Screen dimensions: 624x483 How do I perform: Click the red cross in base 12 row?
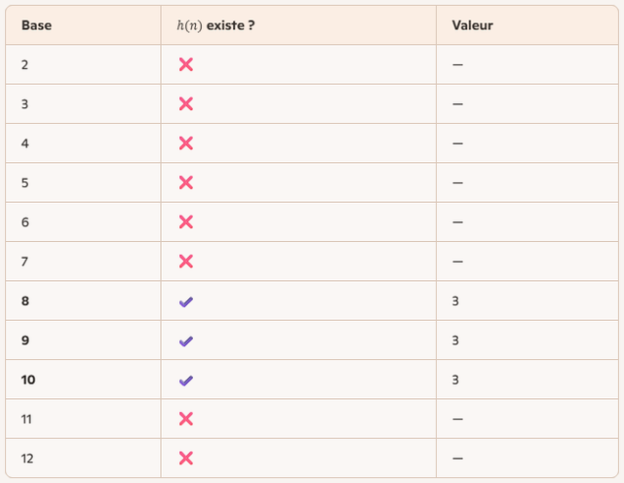[x=186, y=459]
